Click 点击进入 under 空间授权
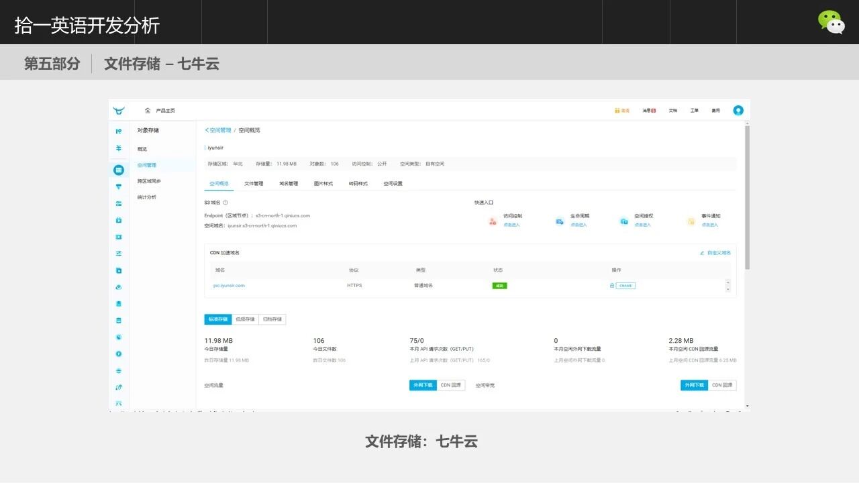859x483 pixels. point(643,225)
